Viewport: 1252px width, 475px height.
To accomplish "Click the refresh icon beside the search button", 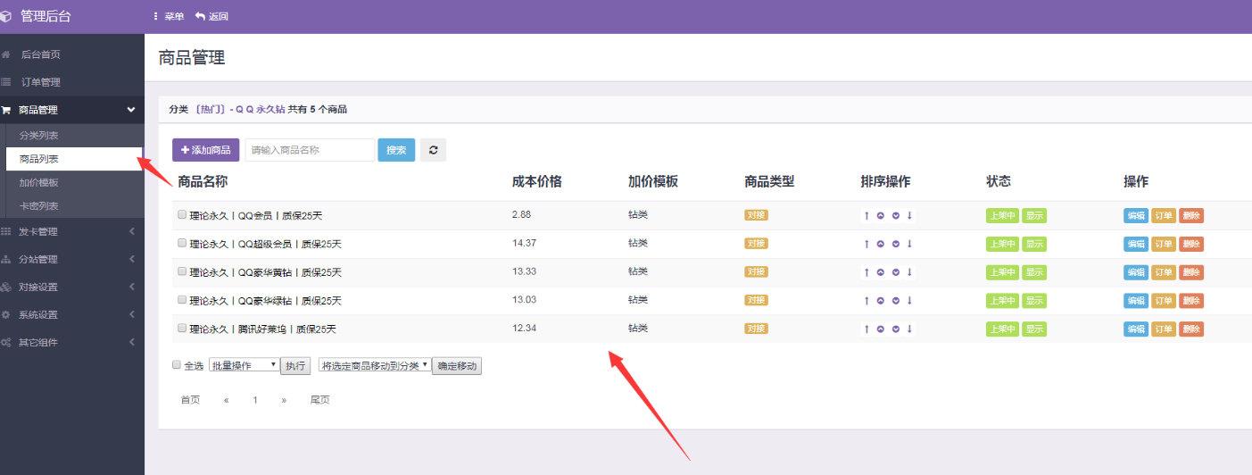I will [x=433, y=150].
